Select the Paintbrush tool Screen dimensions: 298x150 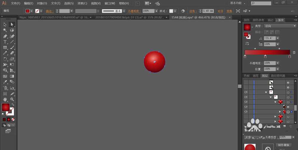point(12,47)
